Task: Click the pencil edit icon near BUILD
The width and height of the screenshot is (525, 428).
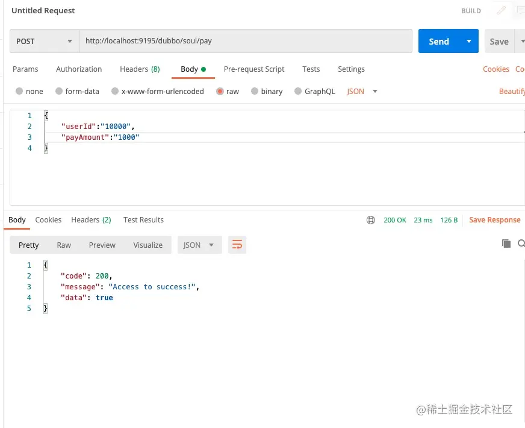Action: pyautogui.click(x=501, y=11)
